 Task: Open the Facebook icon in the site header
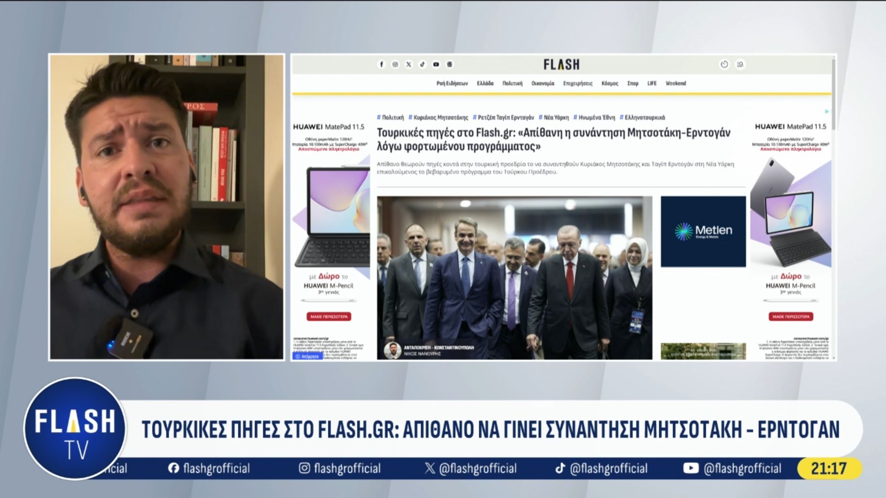pyautogui.click(x=382, y=65)
